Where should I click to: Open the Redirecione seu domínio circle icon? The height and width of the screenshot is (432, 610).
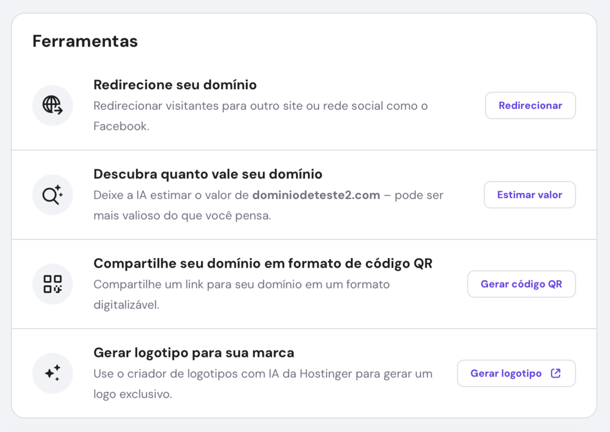[x=52, y=105]
